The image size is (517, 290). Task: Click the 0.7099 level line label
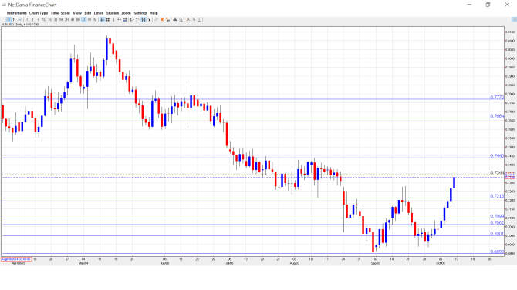(x=497, y=216)
